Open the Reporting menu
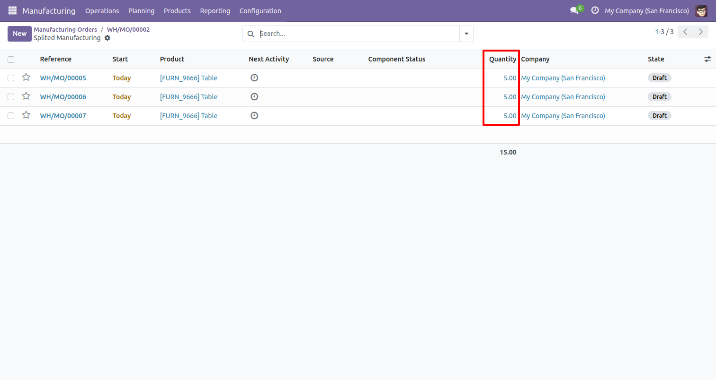716x380 pixels. (215, 11)
